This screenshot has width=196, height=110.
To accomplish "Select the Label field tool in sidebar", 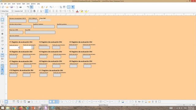I will click(2, 27).
